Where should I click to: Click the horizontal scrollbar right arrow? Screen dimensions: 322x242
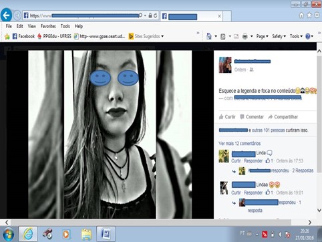tap(310, 222)
